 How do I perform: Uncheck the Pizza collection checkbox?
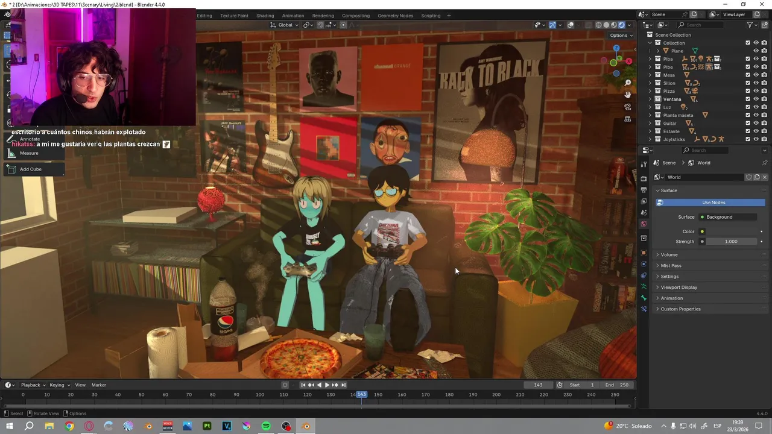click(x=748, y=91)
